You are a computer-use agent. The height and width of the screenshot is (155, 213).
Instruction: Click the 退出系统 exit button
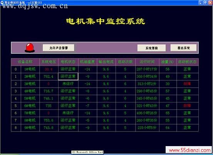(183, 48)
